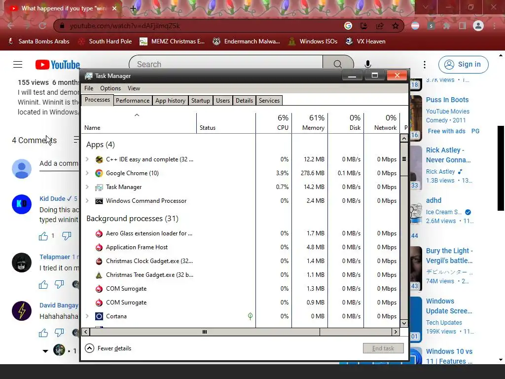Click the Application Frame Host icon
This screenshot has width=505, height=379.
pos(99,247)
